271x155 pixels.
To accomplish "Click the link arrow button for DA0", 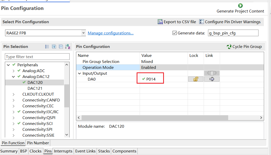I will point(212,79).
